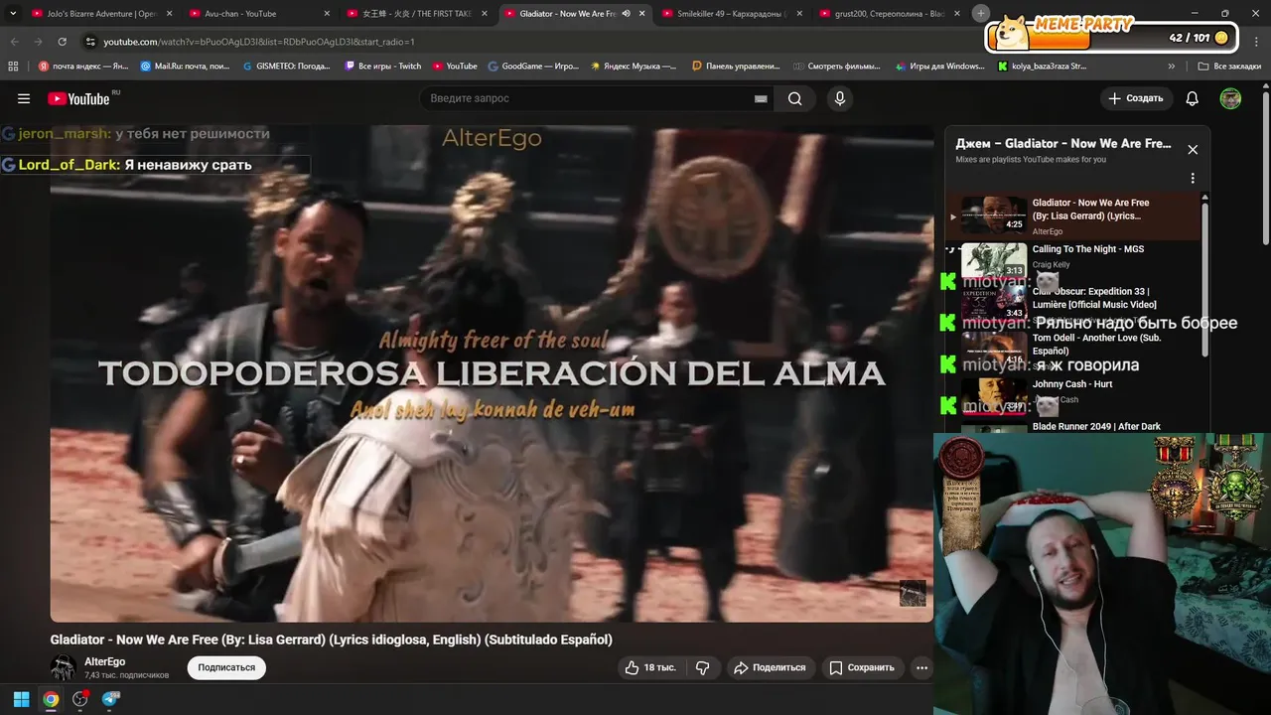Screen dimensions: 1271x715
Task: Mute the Gladiator tab via speaker icon
Action: coord(626,14)
